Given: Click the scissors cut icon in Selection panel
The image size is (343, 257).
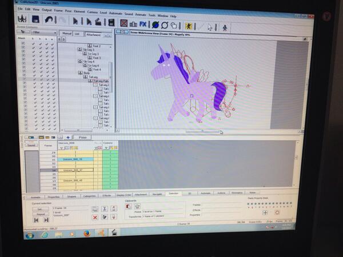Looking at the screenshot, I should pos(105,209).
